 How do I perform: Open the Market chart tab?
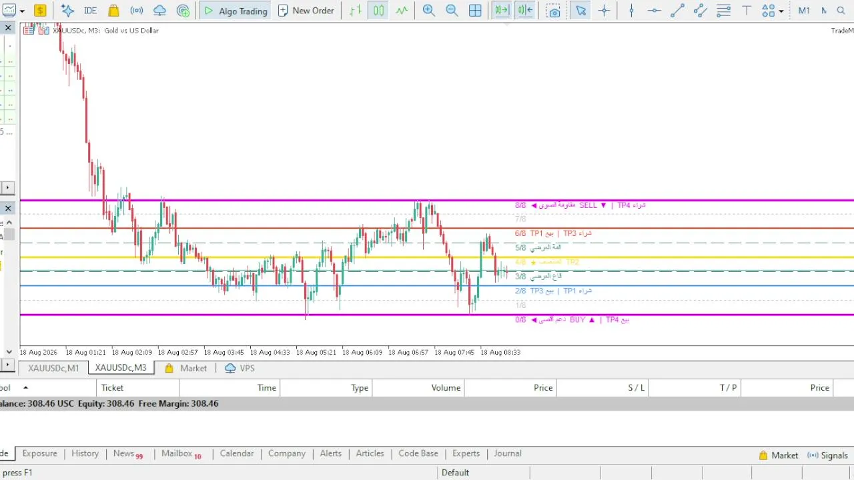186,368
